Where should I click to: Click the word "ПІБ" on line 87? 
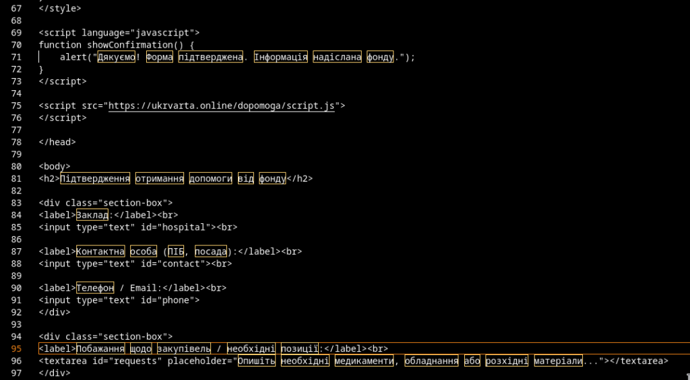pos(176,252)
